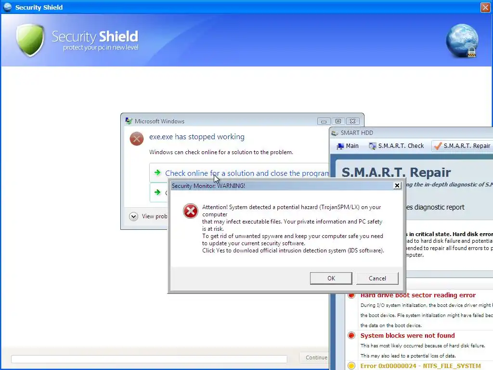Click yellow bullet beside Error 0x00000024
The image size is (493, 370).
(x=351, y=366)
